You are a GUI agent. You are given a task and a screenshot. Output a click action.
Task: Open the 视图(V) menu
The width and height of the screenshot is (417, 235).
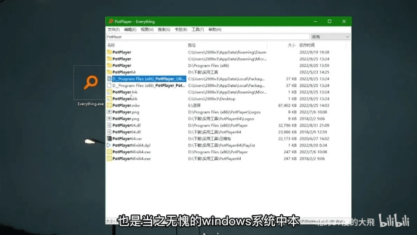[x=147, y=29]
